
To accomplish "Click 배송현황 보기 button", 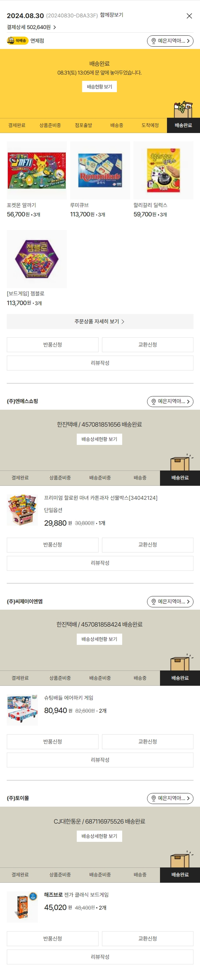I will (99, 87).
